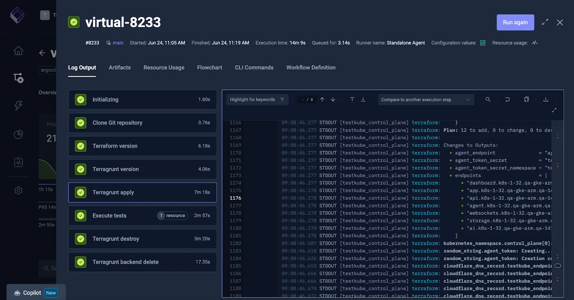574x300 pixels.
Task: Go to next highlighted match
Action: tap(333, 100)
